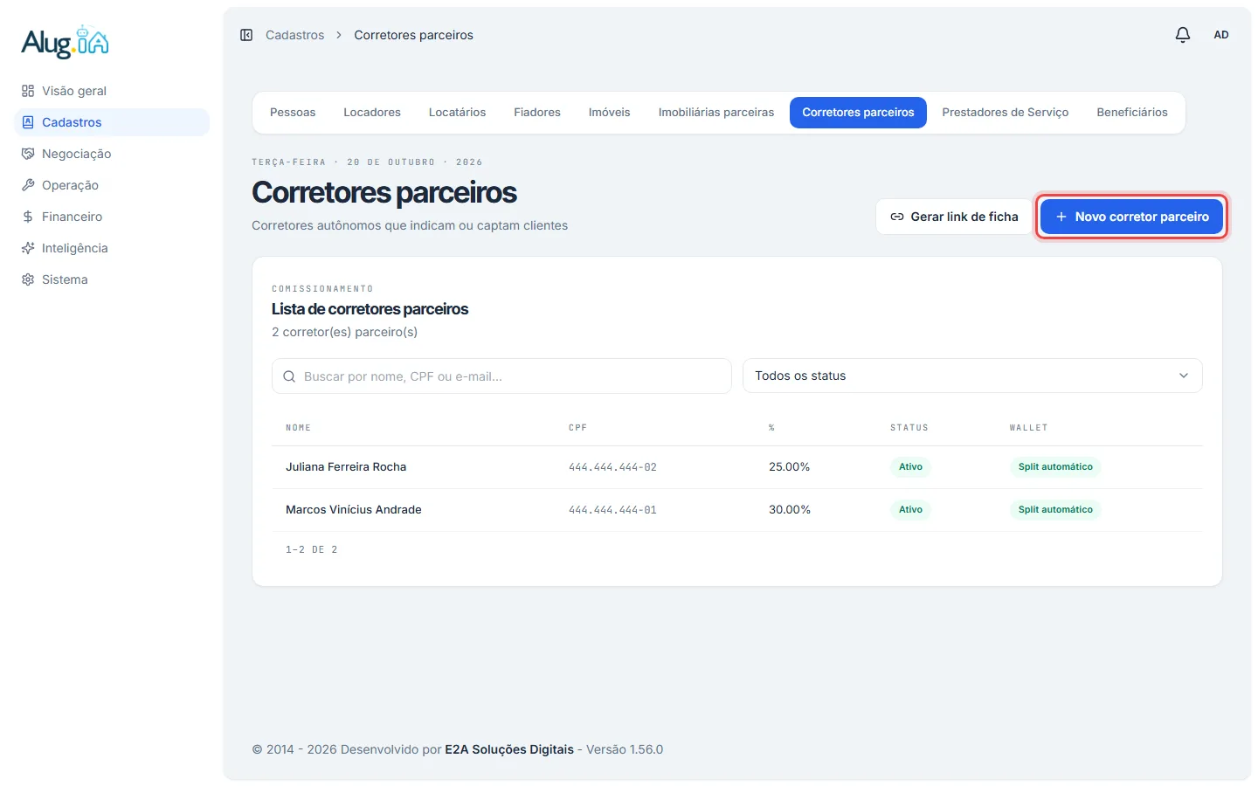The width and height of the screenshot is (1258, 786).
Task: Open Financeiro in the sidebar
Action: point(112,217)
